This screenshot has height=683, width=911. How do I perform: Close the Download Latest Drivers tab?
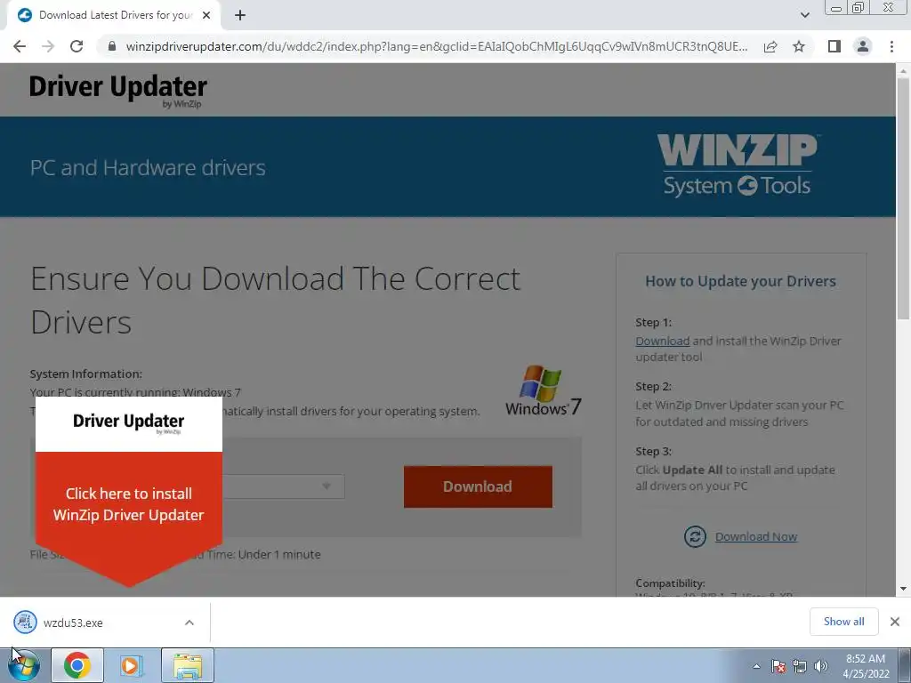pyautogui.click(x=206, y=16)
